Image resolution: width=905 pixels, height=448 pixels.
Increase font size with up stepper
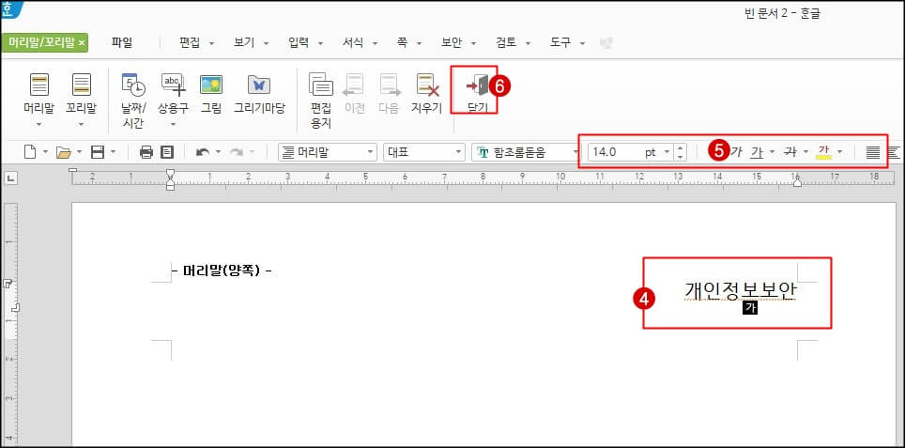pyautogui.click(x=681, y=147)
